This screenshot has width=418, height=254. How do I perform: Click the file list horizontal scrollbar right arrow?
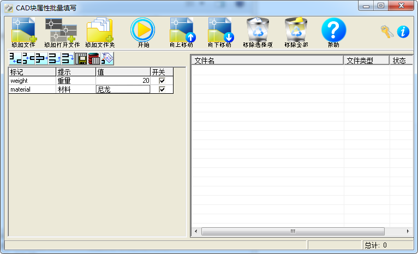pyautogui.click(x=408, y=232)
